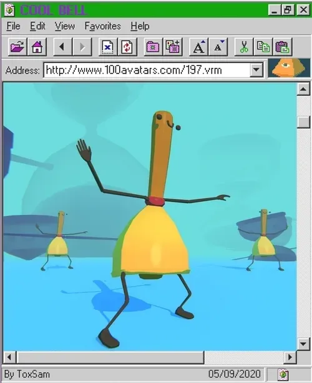Paste using the clipboard icon
This screenshot has width=312, height=383.
point(283,46)
